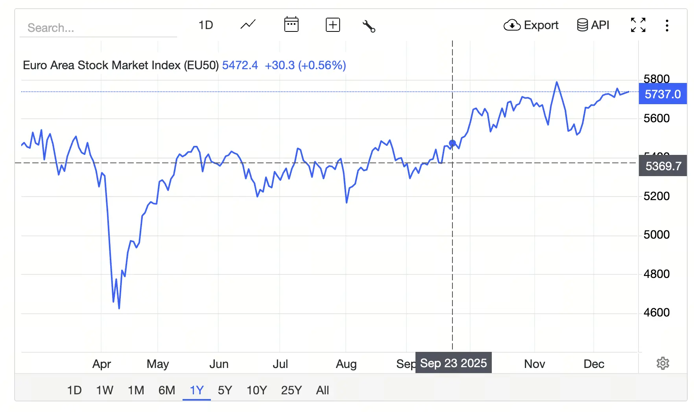Choose the 10Y range tab
This screenshot has height=412, width=694.
[257, 390]
